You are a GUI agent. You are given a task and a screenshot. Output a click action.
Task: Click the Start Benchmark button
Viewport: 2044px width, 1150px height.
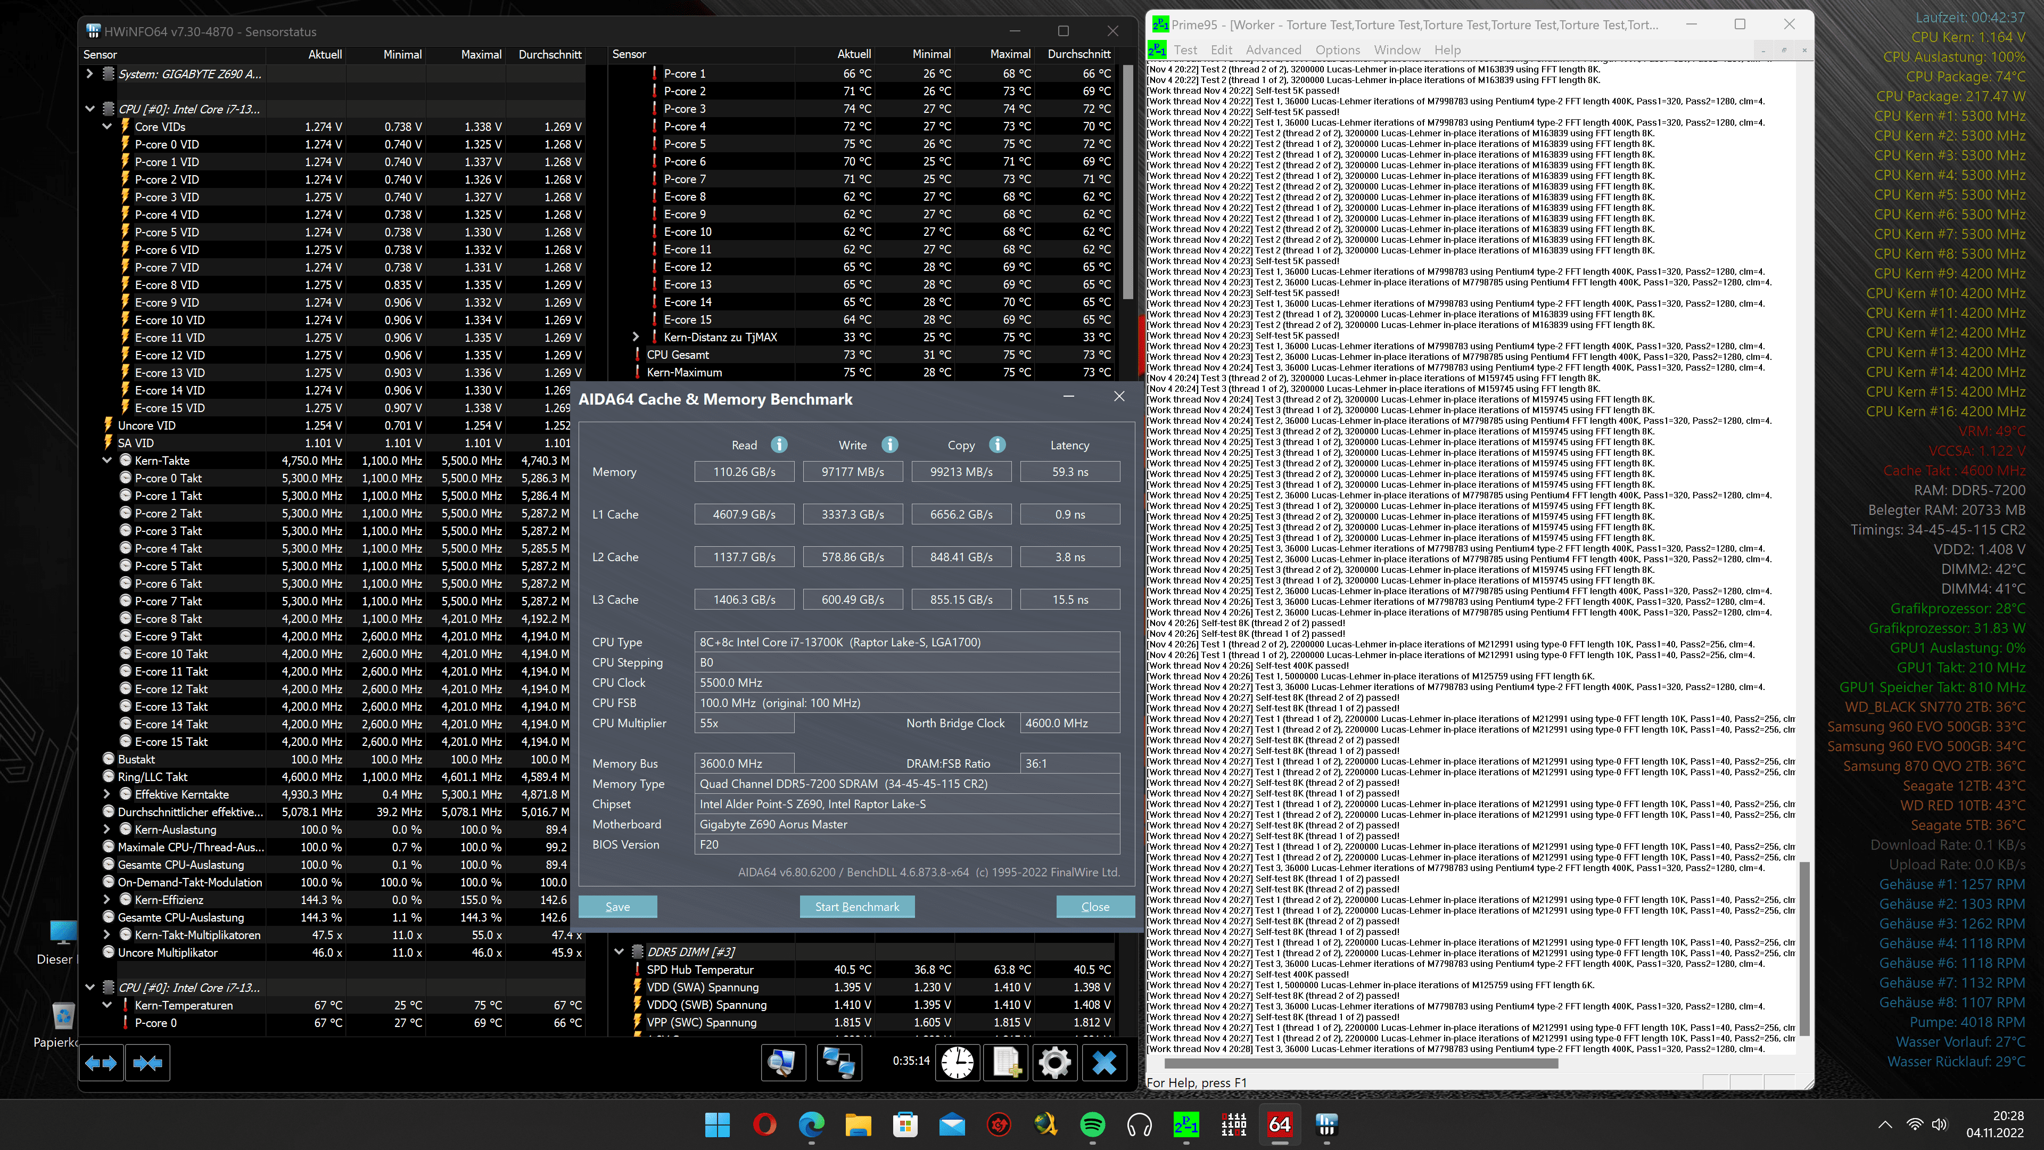point(857,906)
